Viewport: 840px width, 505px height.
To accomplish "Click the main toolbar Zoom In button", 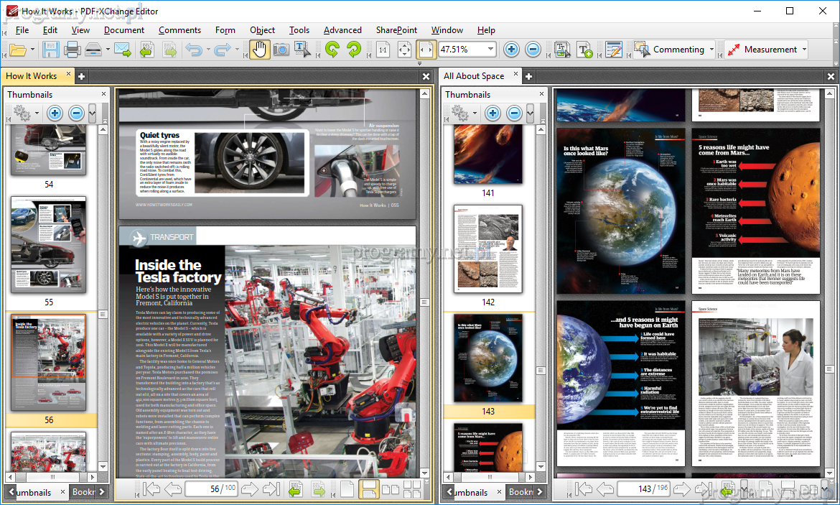I will [x=511, y=50].
